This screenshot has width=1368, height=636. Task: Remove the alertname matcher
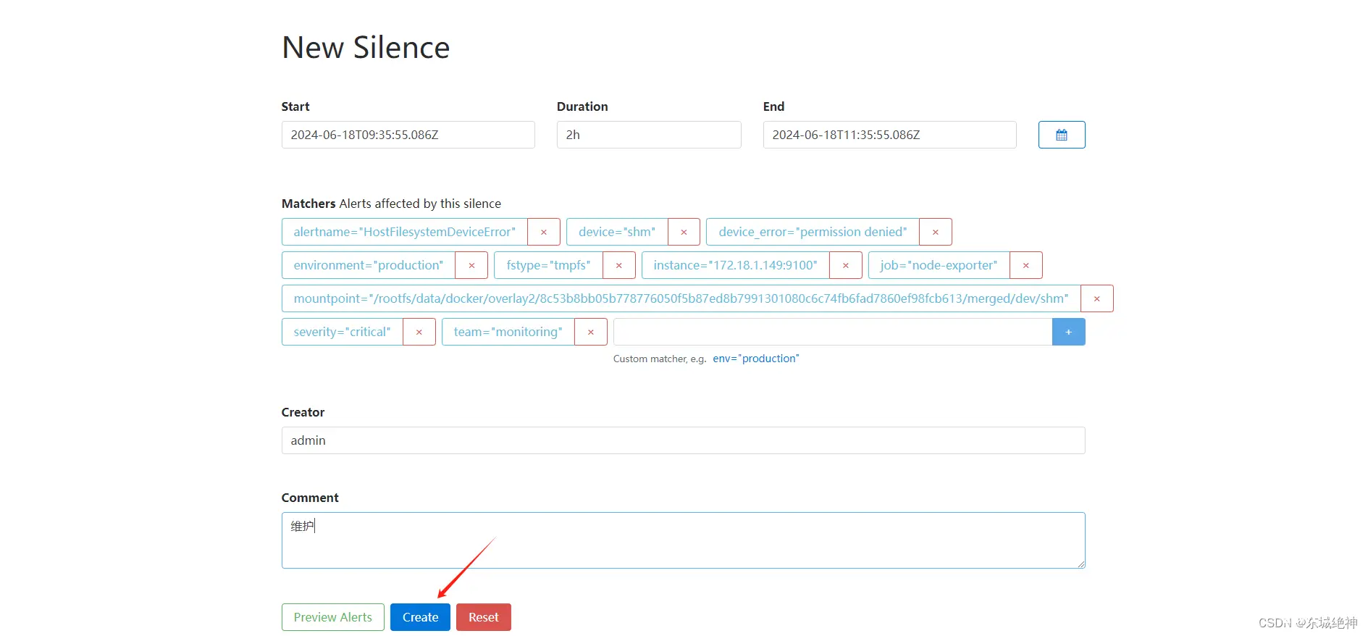(543, 232)
